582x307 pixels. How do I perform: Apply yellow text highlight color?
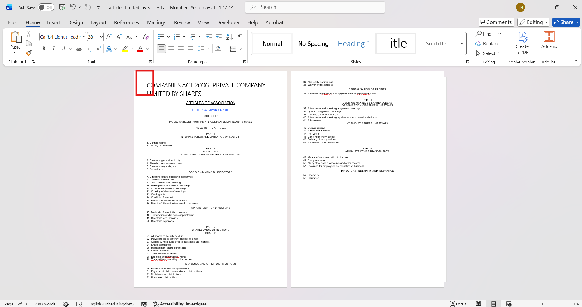tap(125, 49)
